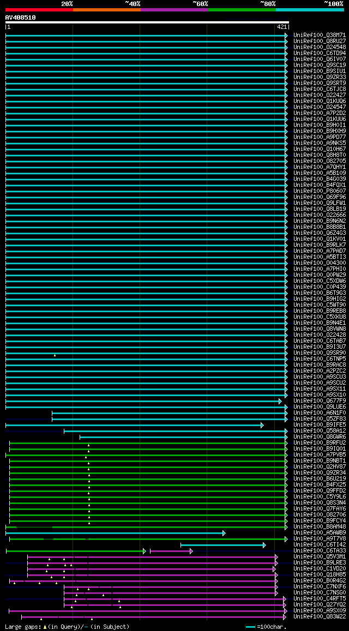Click the purple ~60% identity legend segment

pyautogui.click(x=174, y=10)
